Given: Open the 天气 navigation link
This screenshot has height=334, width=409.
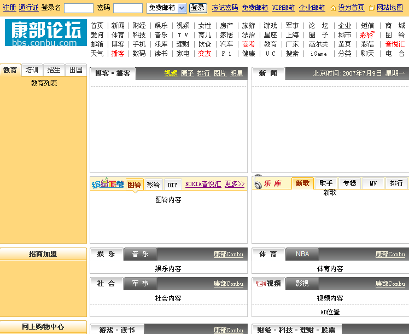Looking at the screenshot, I should click(97, 54).
